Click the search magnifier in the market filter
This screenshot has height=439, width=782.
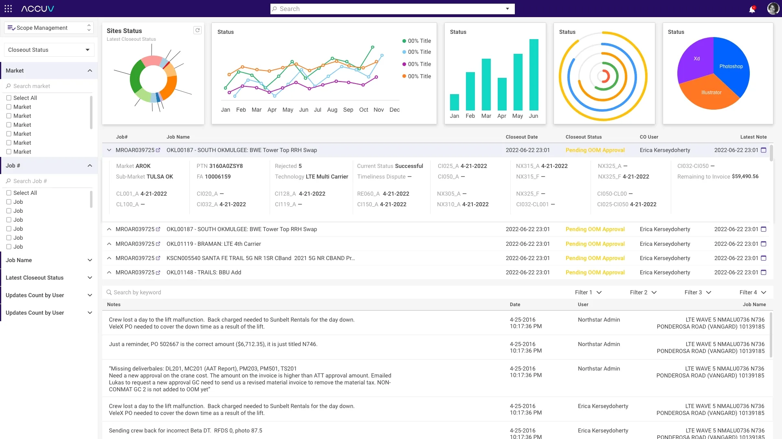(8, 86)
